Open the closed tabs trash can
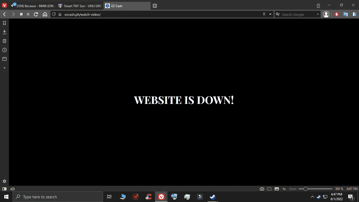Image resolution: width=359 pixels, height=202 pixels. click(x=318, y=6)
